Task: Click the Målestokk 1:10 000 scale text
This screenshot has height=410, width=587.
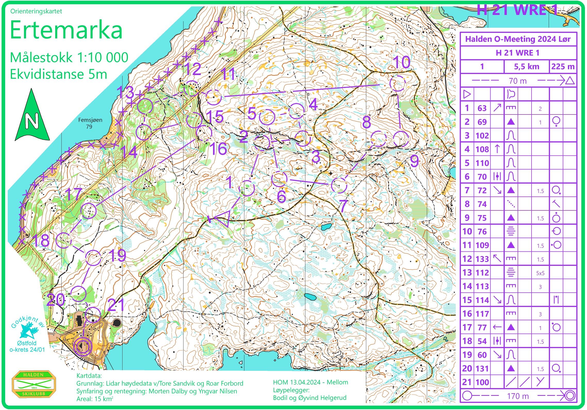Action: (x=69, y=57)
